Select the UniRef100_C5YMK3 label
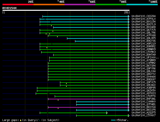Image resolution: width=160 pixels, height=122 pixels. pyautogui.click(x=143, y=52)
